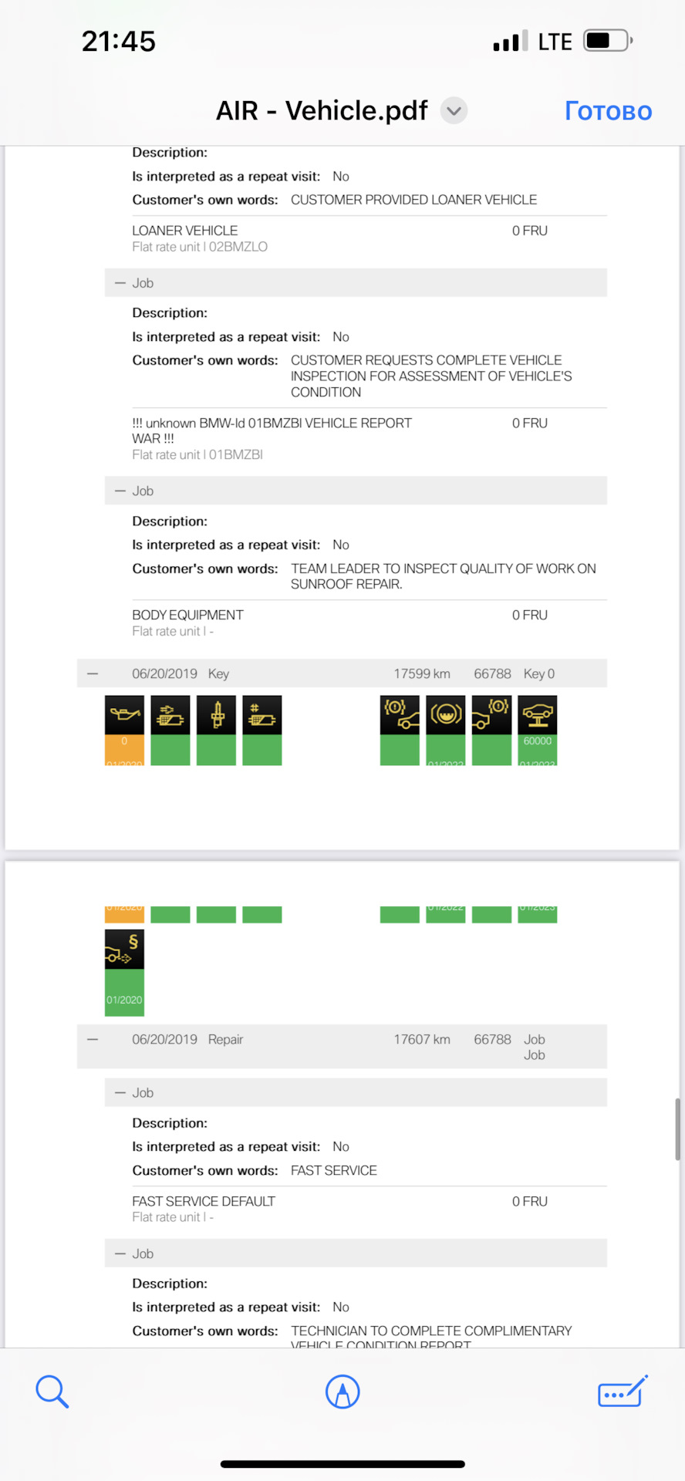Screen dimensions: 685x1481
Task: Open the AIR - Vehicle.pdf title dropdown
Action: [454, 111]
